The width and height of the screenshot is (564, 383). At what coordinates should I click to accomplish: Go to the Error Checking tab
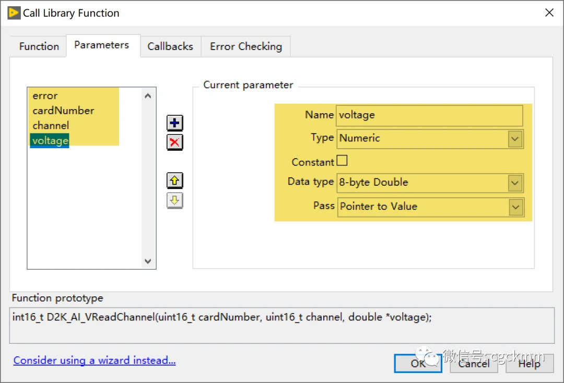(245, 46)
